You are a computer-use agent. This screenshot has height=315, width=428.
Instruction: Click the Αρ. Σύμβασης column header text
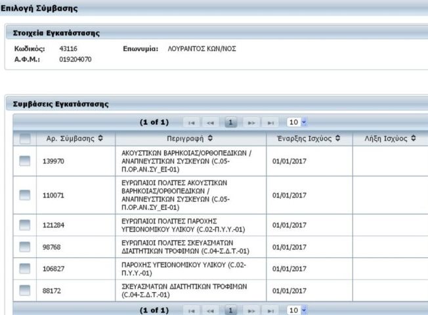pyautogui.click(x=70, y=138)
